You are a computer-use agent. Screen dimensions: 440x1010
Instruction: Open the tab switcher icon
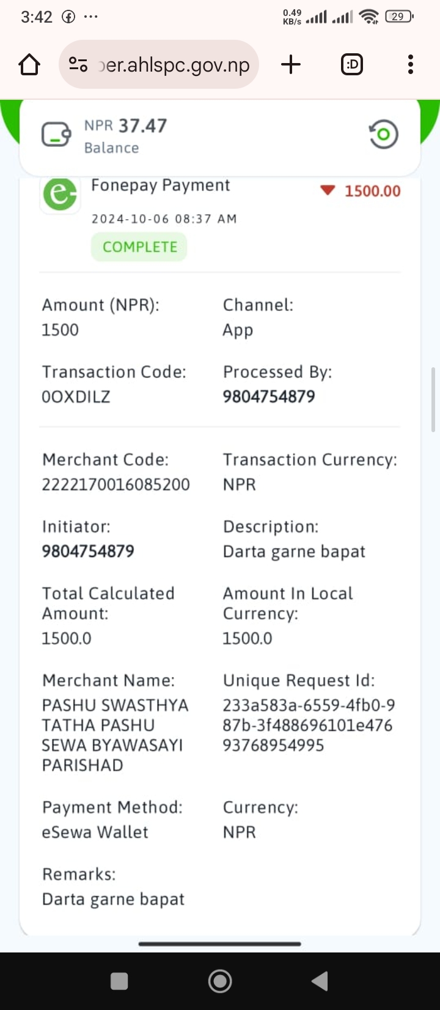pos(352,64)
